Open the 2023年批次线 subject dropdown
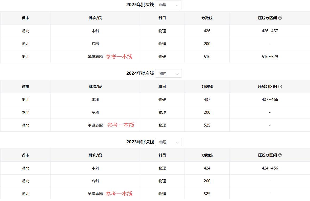 pyautogui.click(x=168, y=142)
